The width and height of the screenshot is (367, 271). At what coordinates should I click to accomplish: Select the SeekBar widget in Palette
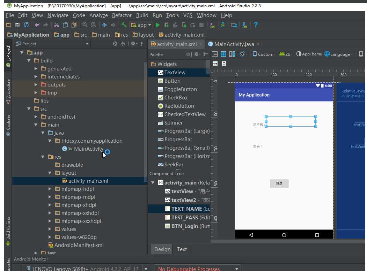[x=174, y=165]
